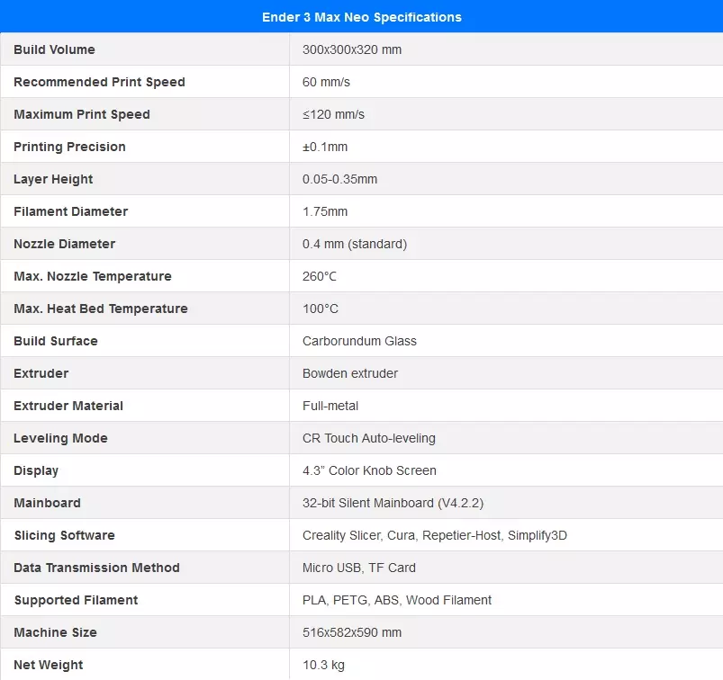
Task: Click the '32-bit Silent Mainboard (V4.2.2)' value
Action: (x=393, y=503)
